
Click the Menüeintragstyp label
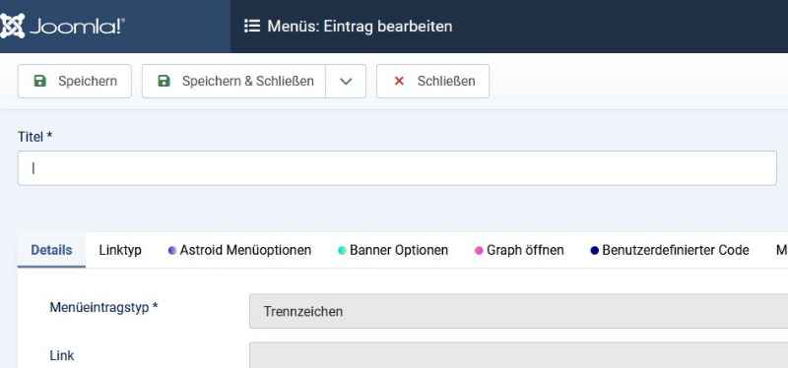(x=103, y=307)
